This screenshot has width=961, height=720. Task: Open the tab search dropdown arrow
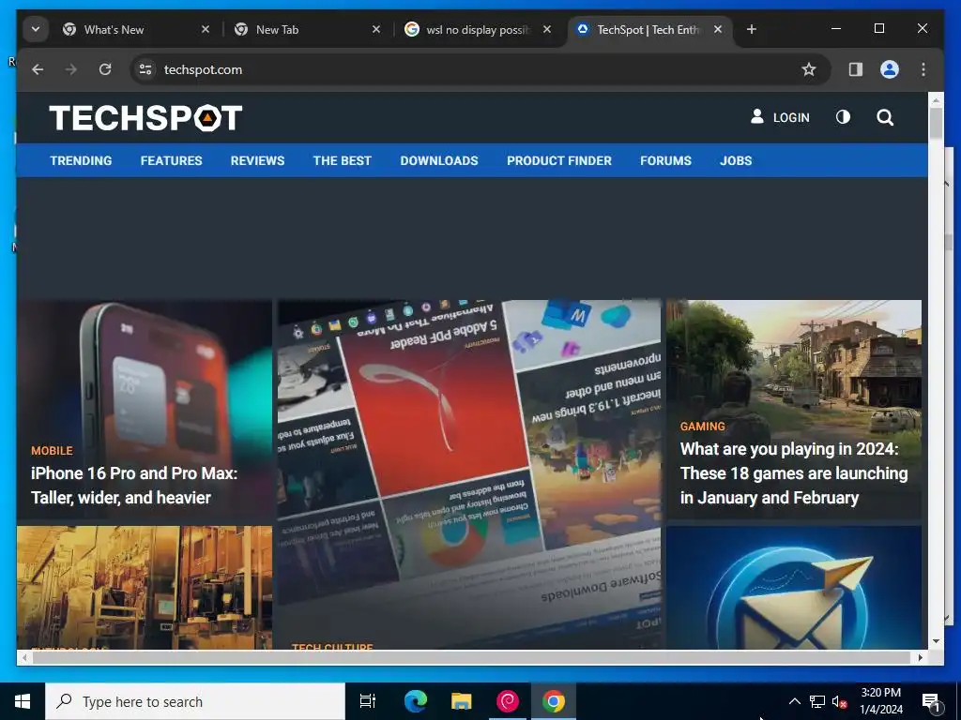point(36,29)
